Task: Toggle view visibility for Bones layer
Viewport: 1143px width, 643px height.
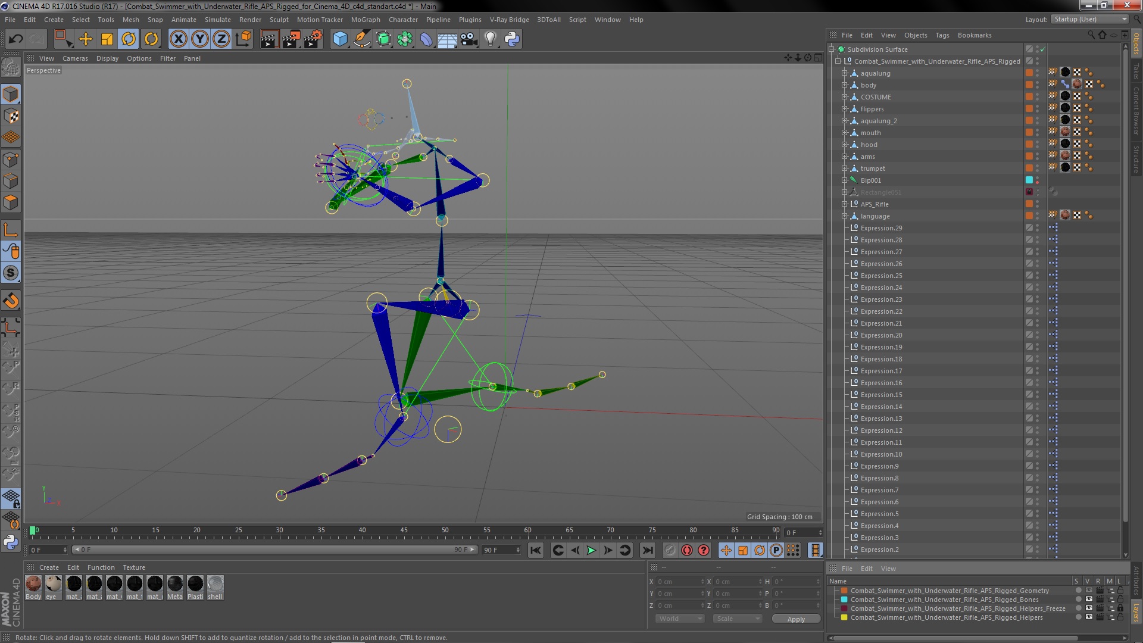Action: 1088,600
